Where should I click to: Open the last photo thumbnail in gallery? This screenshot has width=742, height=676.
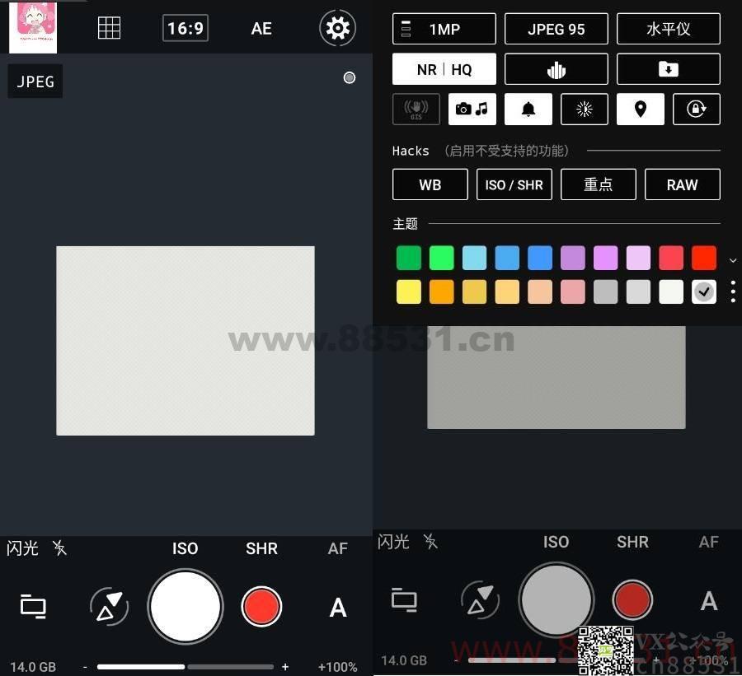click(x=33, y=27)
